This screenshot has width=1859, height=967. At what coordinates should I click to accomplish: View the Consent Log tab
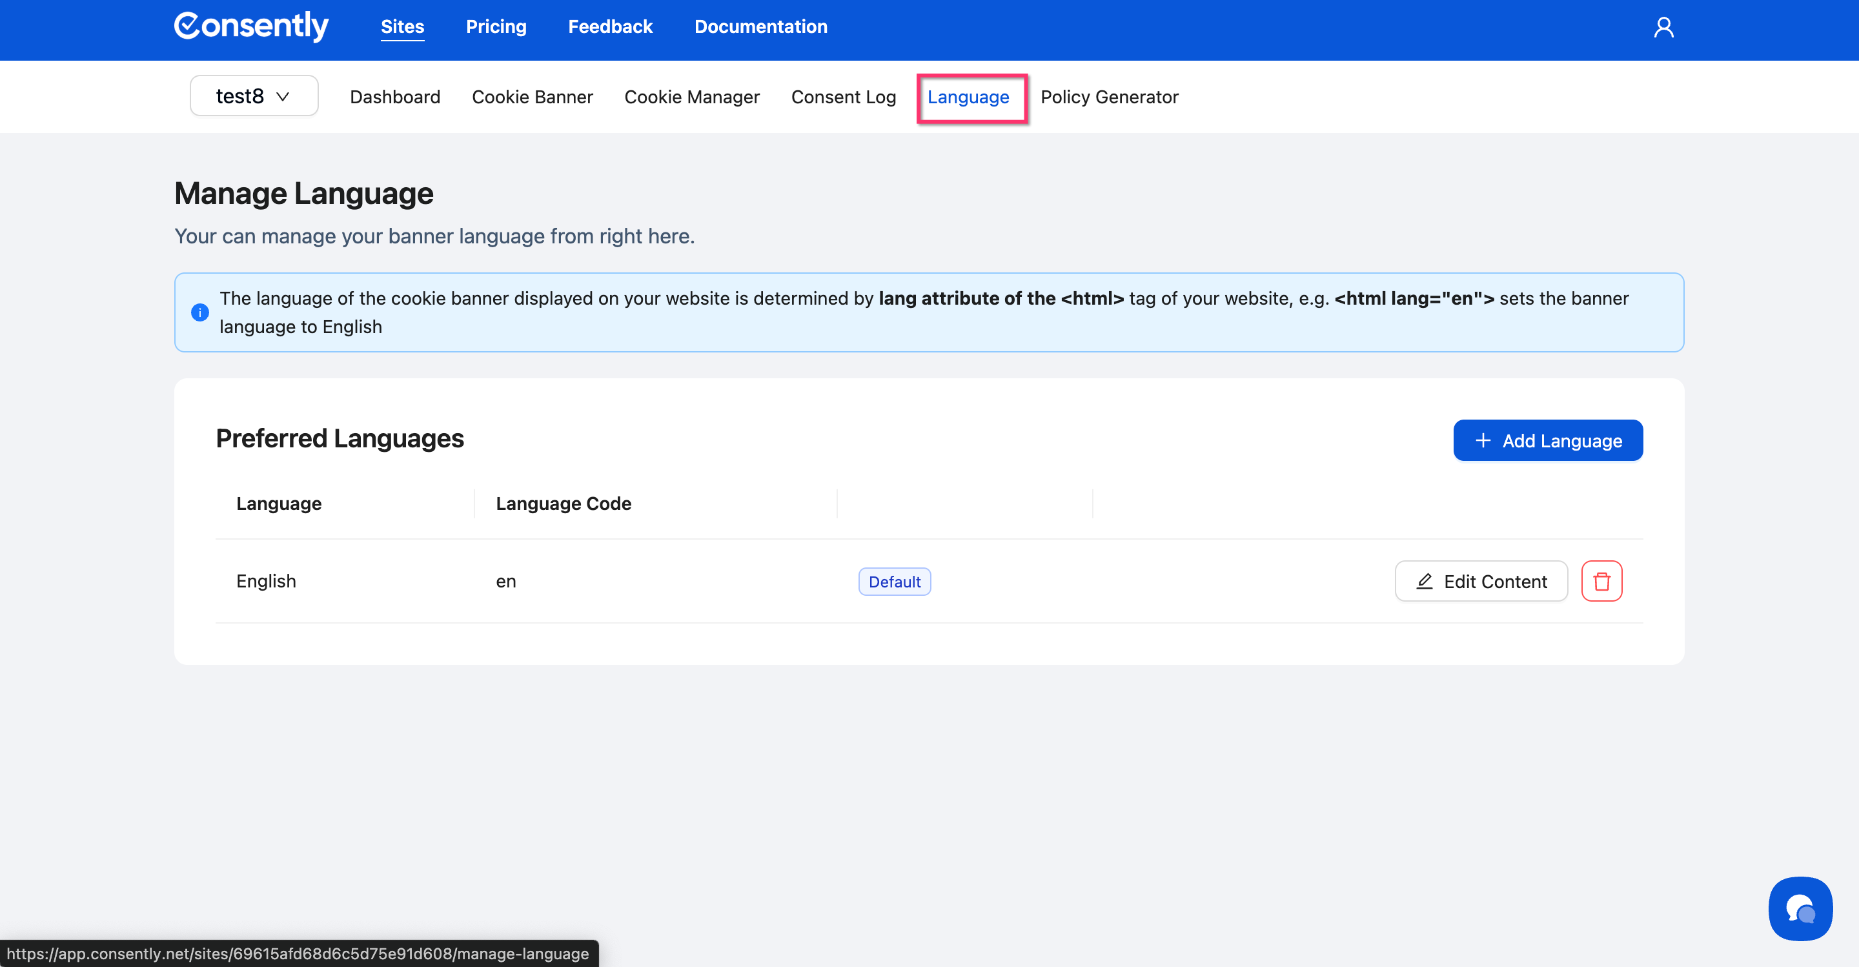point(843,97)
